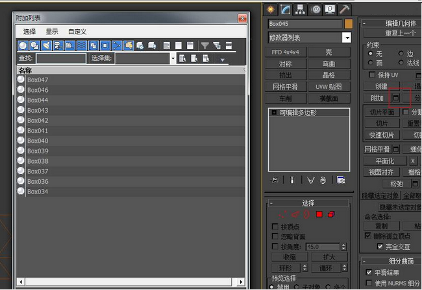This screenshot has height=290, width=422.
Task: Select the 无 constraint radio button
Action: 371,53
